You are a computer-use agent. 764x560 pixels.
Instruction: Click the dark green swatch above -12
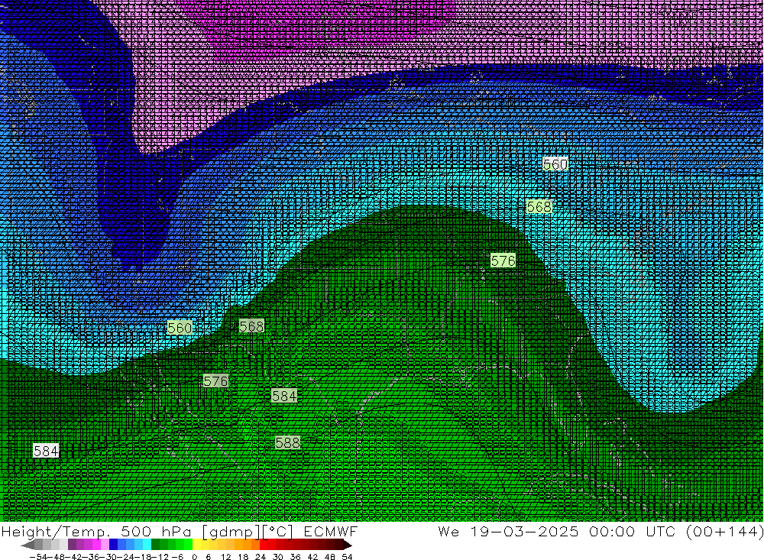click(x=155, y=545)
